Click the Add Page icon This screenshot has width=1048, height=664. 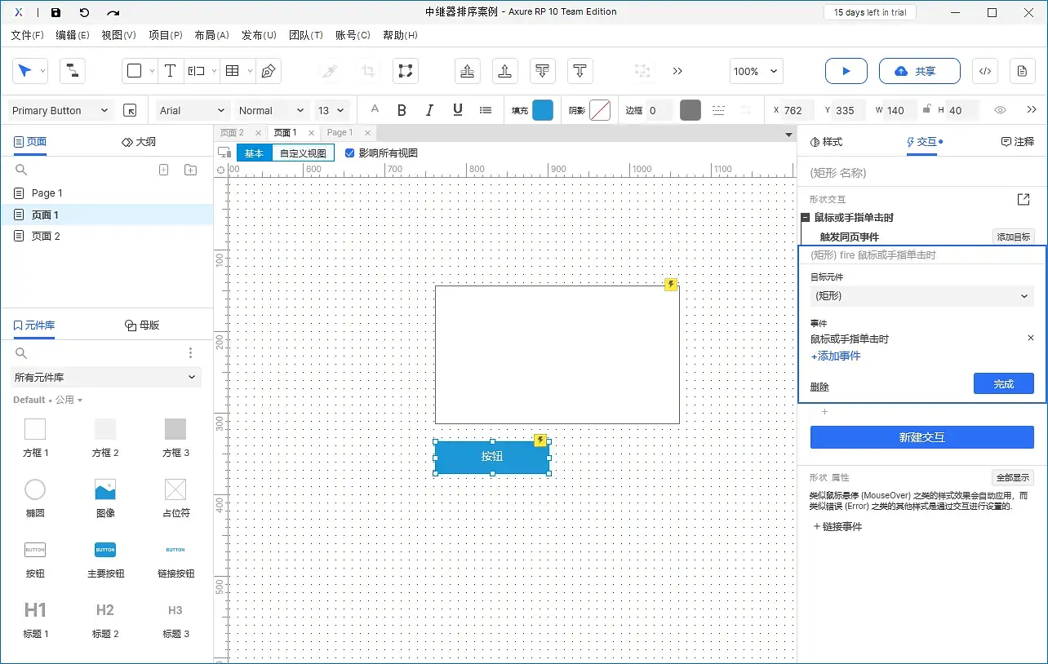click(163, 170)
